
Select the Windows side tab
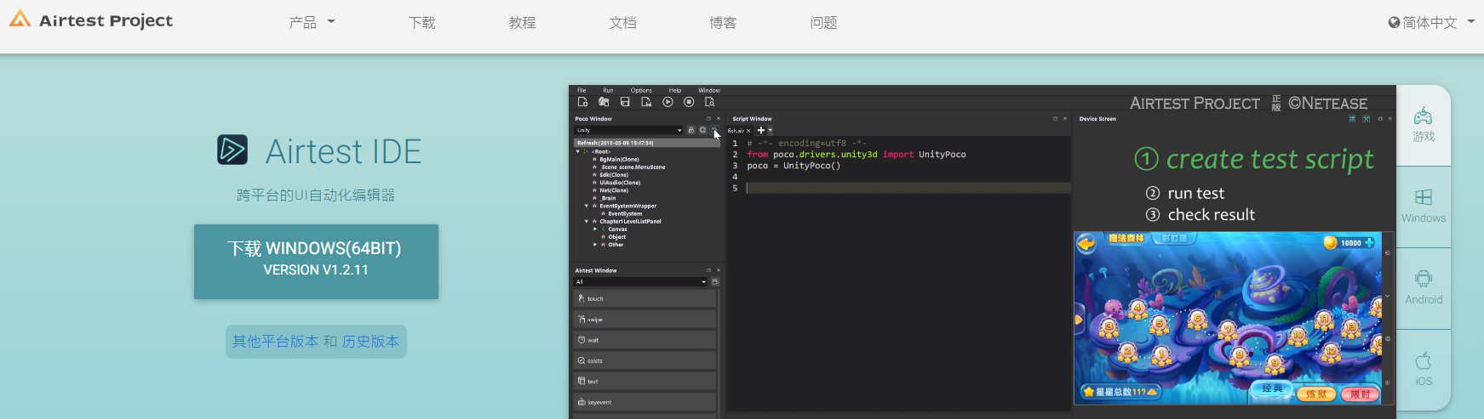(x=1424, y=207)
